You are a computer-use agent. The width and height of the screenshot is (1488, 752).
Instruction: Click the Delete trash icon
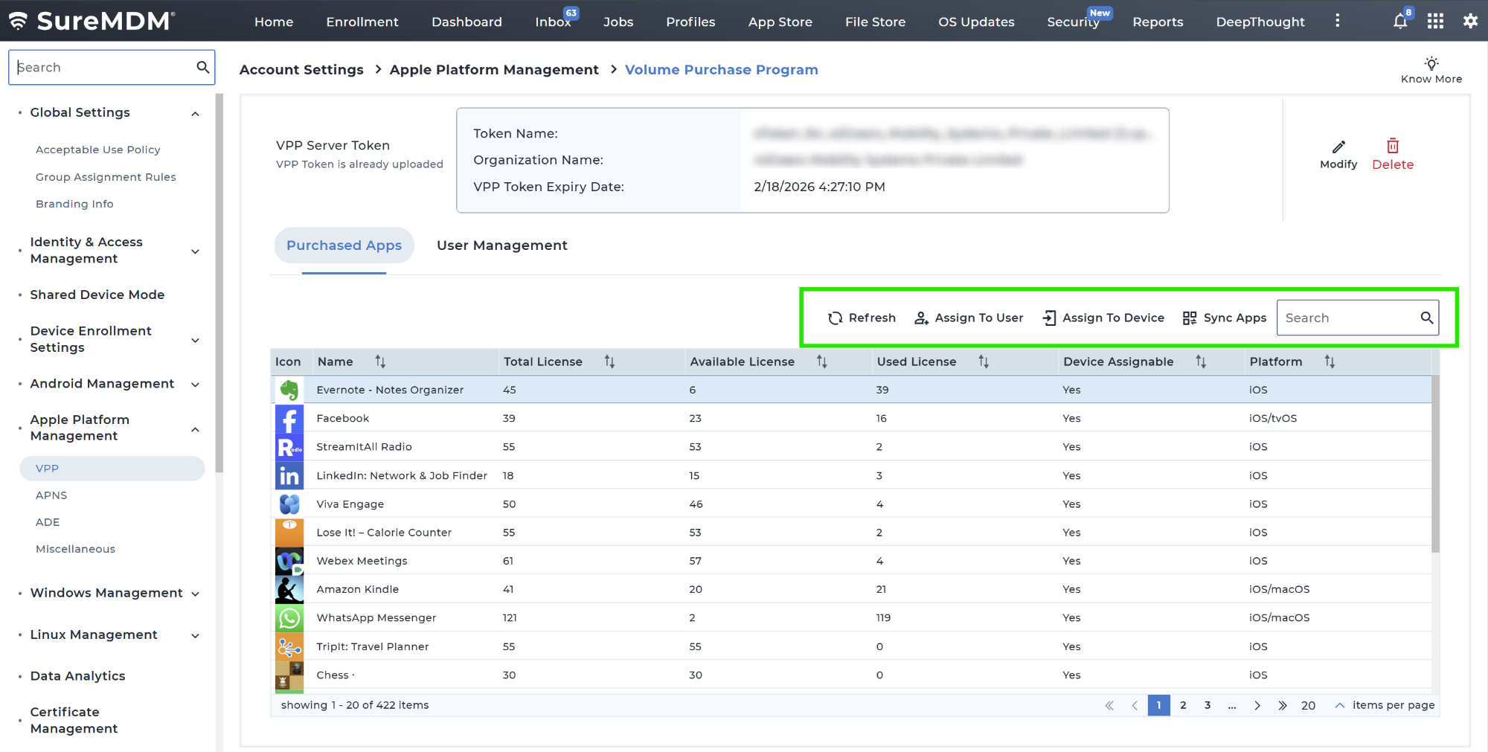pyautogui.click(x=1393, y=146)
